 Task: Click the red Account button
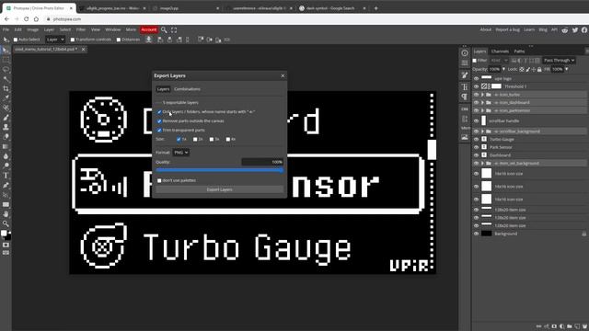tap(149, 29)
